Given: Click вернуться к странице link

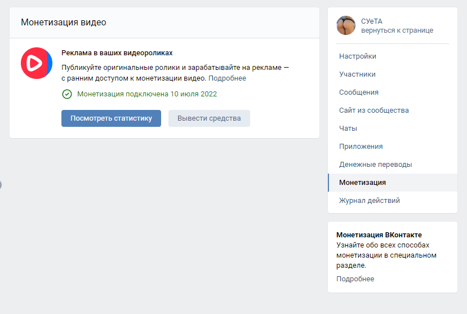Looking at the screenshot, I should (x=397, y=30).
